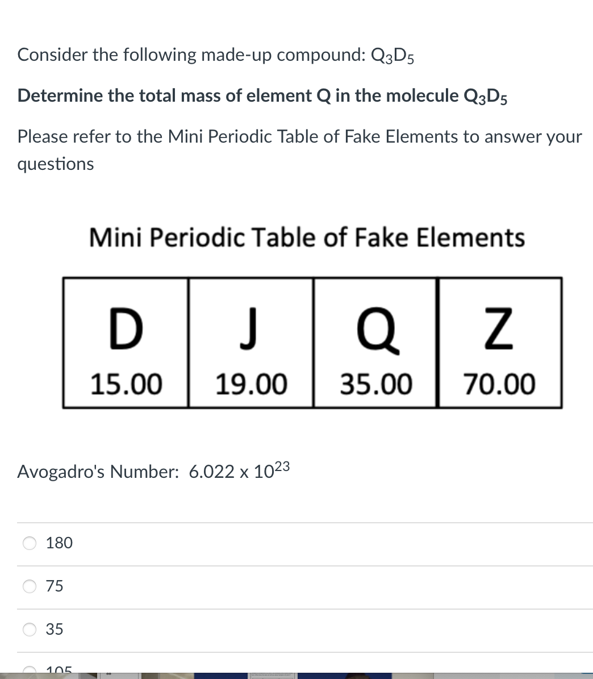The image size is (593, 679).
Task: Click the atomic mass value 35.00 under Q
Action: [376, 384]
